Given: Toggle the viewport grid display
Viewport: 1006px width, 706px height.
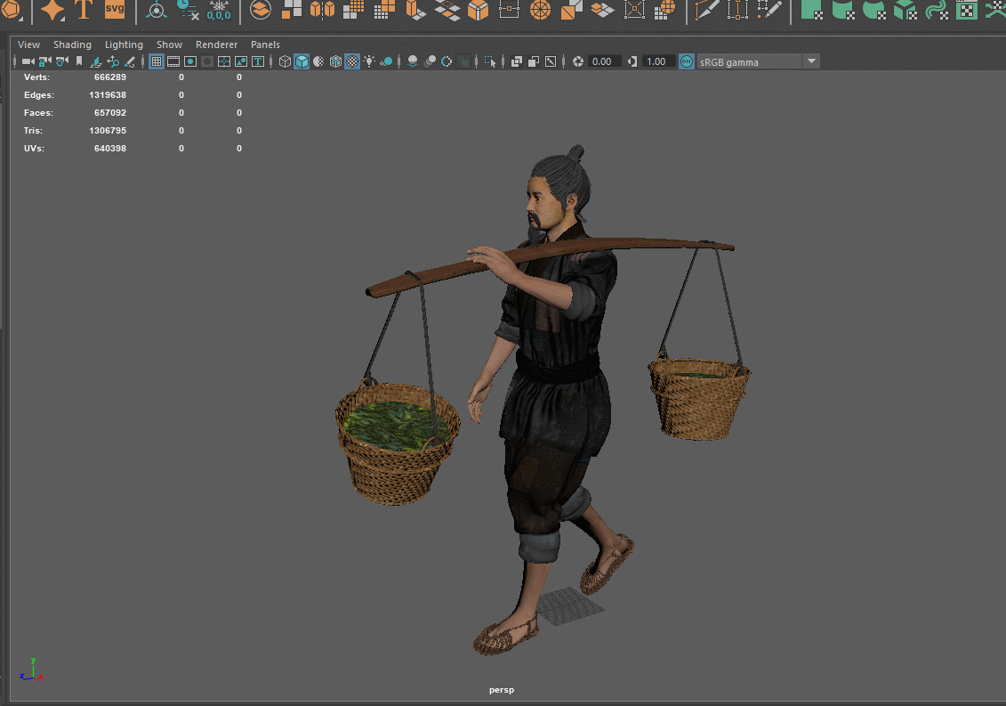Looking at the screenshot, I should (x=157, y=61).
